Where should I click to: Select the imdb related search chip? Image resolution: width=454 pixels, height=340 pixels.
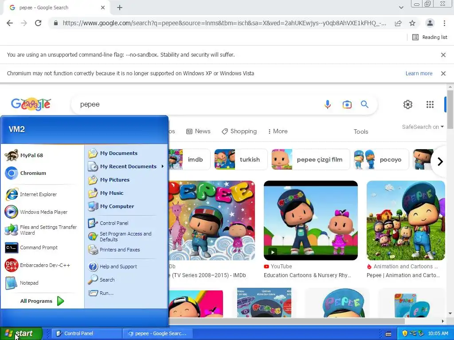click(x=190, y=159)
